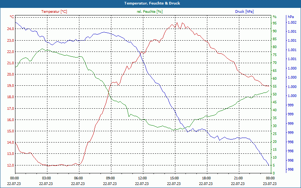This screenshot has width=301, height=188.
Task: Click the "21:00" time axis label
Action: [x=238, y=178]
